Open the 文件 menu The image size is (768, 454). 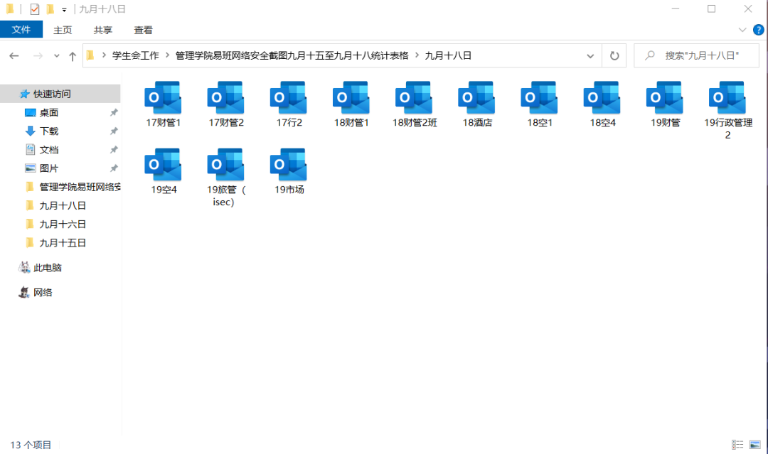21,29
